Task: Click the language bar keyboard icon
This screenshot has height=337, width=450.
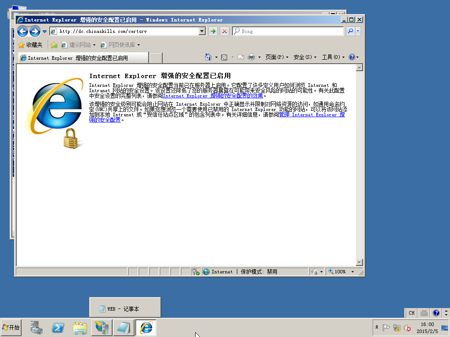Action: tap(424, 313)
